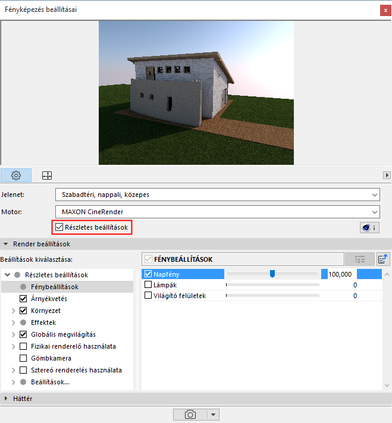The image size is (392, 423).
Task: Click the Világító felületek intensity slider
Action: click(272, 296)
